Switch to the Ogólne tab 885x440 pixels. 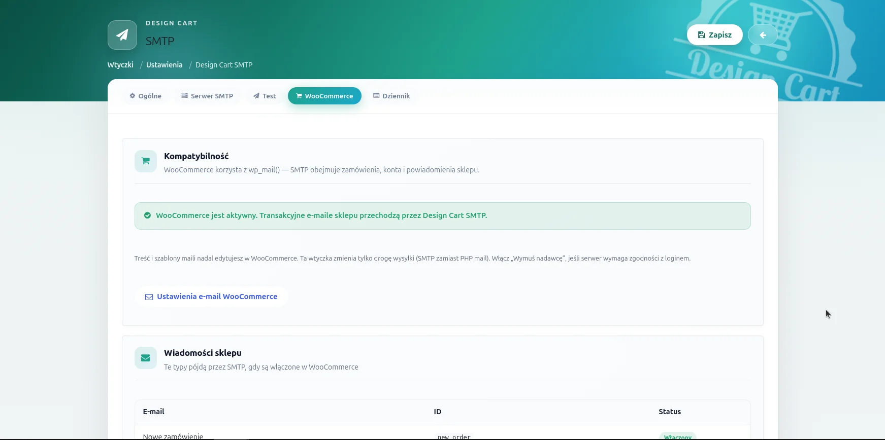point(145,96)
